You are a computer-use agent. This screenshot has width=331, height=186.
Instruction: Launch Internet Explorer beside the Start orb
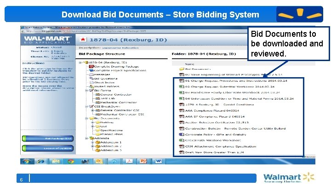(40, 161)
